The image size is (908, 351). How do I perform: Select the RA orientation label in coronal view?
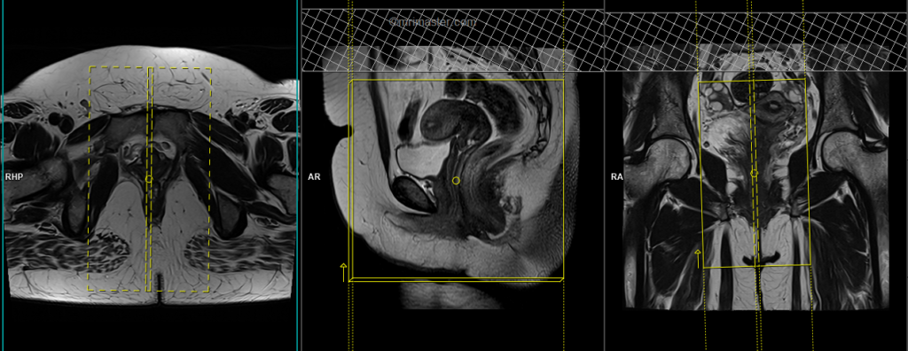click(616, 176)
